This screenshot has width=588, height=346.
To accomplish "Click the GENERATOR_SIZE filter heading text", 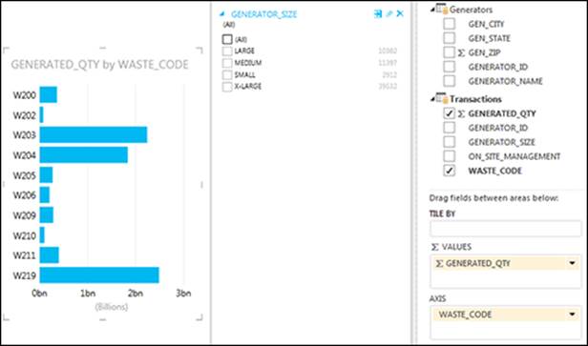I will pos(264,14).
